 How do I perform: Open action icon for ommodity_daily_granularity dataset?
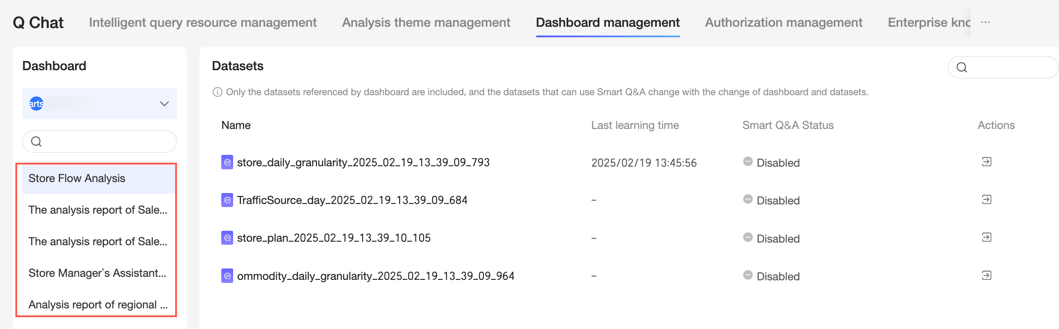click(x=987, y=275)
